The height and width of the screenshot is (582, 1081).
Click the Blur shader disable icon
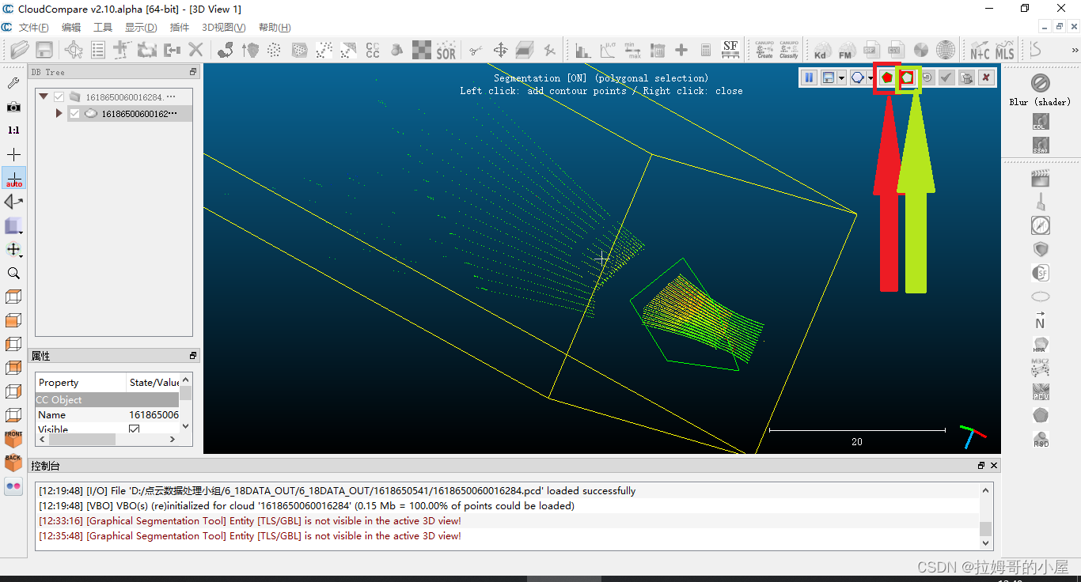(x=1040, y=82)
